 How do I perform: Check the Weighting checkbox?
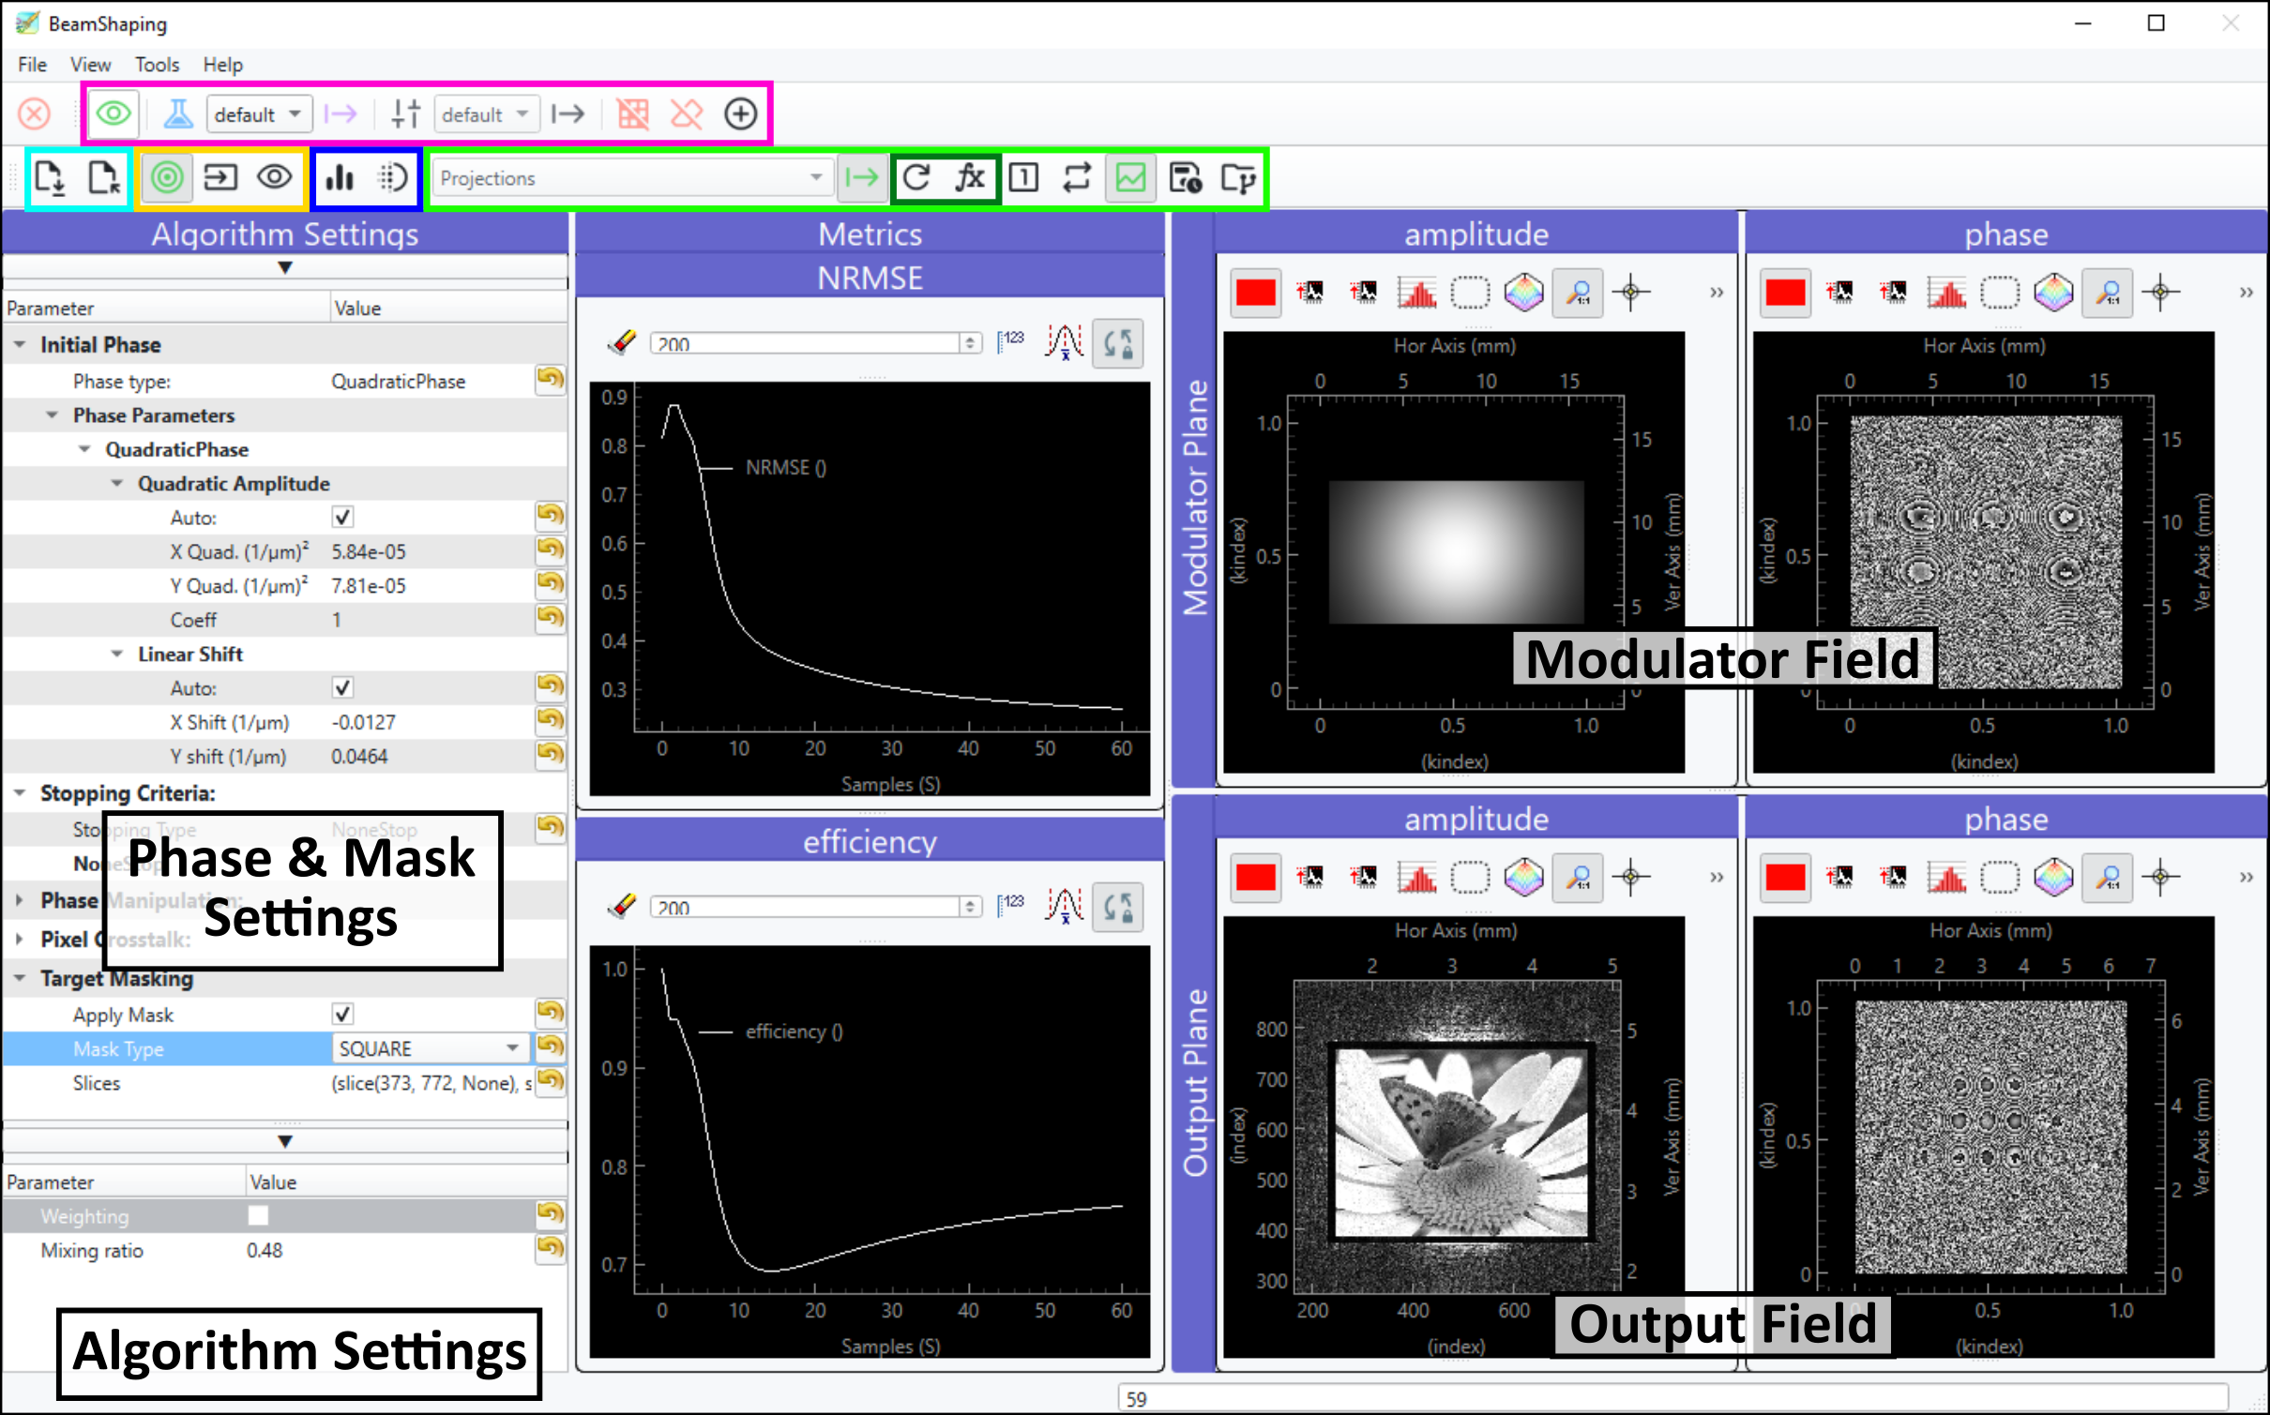pos(258,1216)
